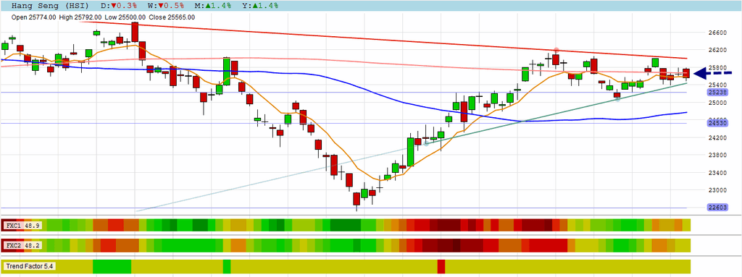Screen dimensions: 742x277
Task: Select the 25238 price level label
Action: pyautogui.click(x=717, y=92)
